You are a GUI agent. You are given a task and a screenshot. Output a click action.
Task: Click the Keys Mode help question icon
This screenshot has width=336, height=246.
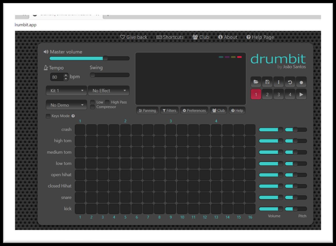(x=73, y=116)
